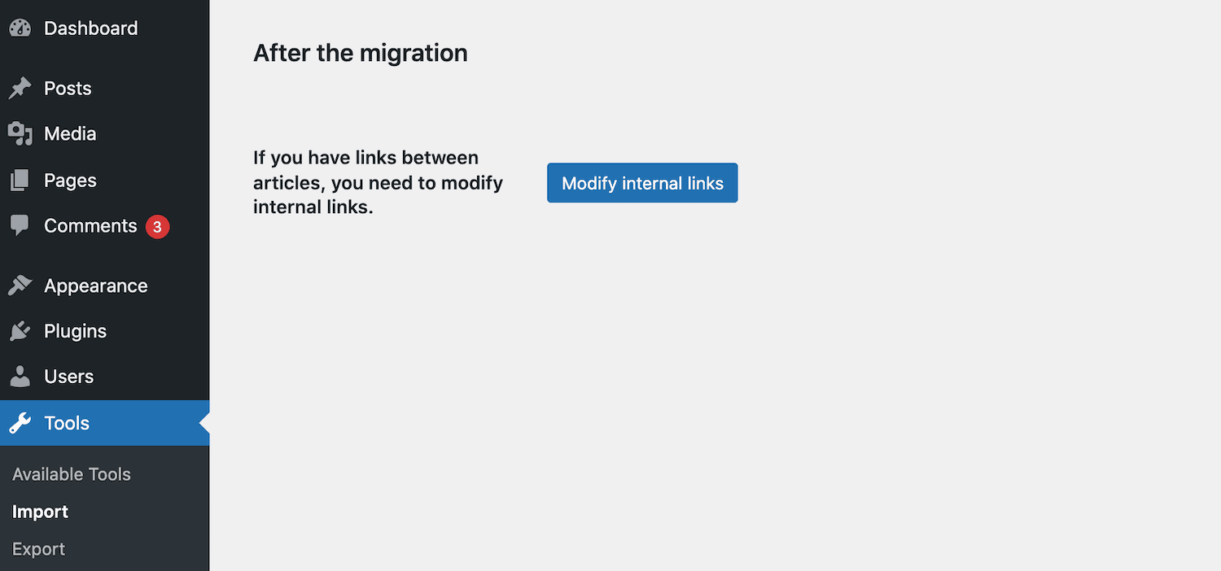Select Pages in the sidebar
The height and width of the screenshot is (571, 1221).
(x=70, y=181)
